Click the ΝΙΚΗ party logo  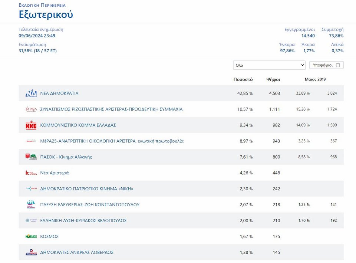point(31,188)
